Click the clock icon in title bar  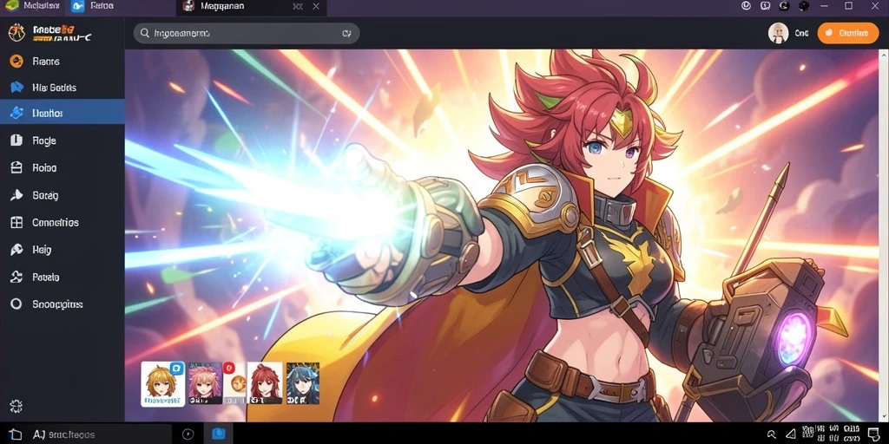pyautogui.click(x=746, y=6)
